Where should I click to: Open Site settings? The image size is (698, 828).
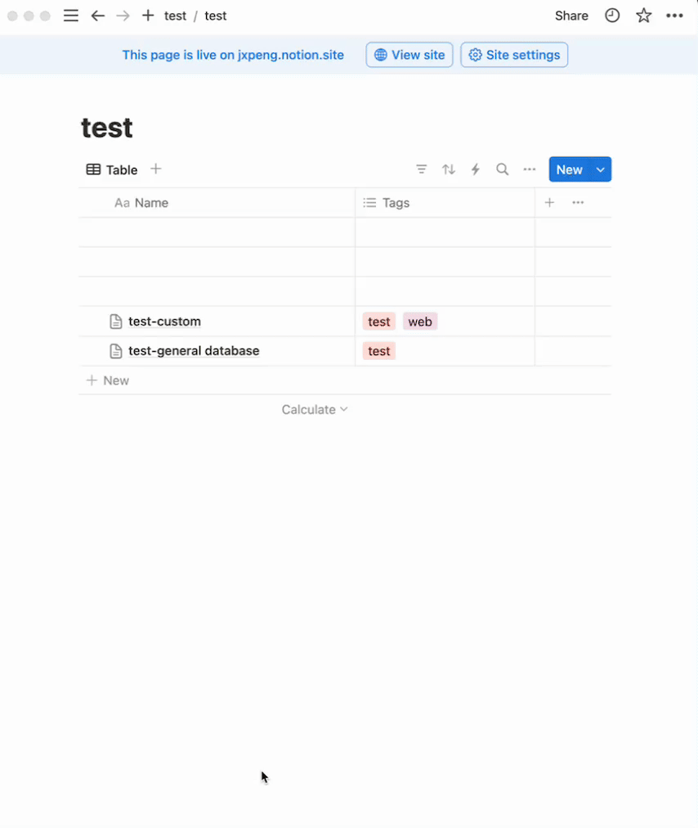tap(514, 55)
